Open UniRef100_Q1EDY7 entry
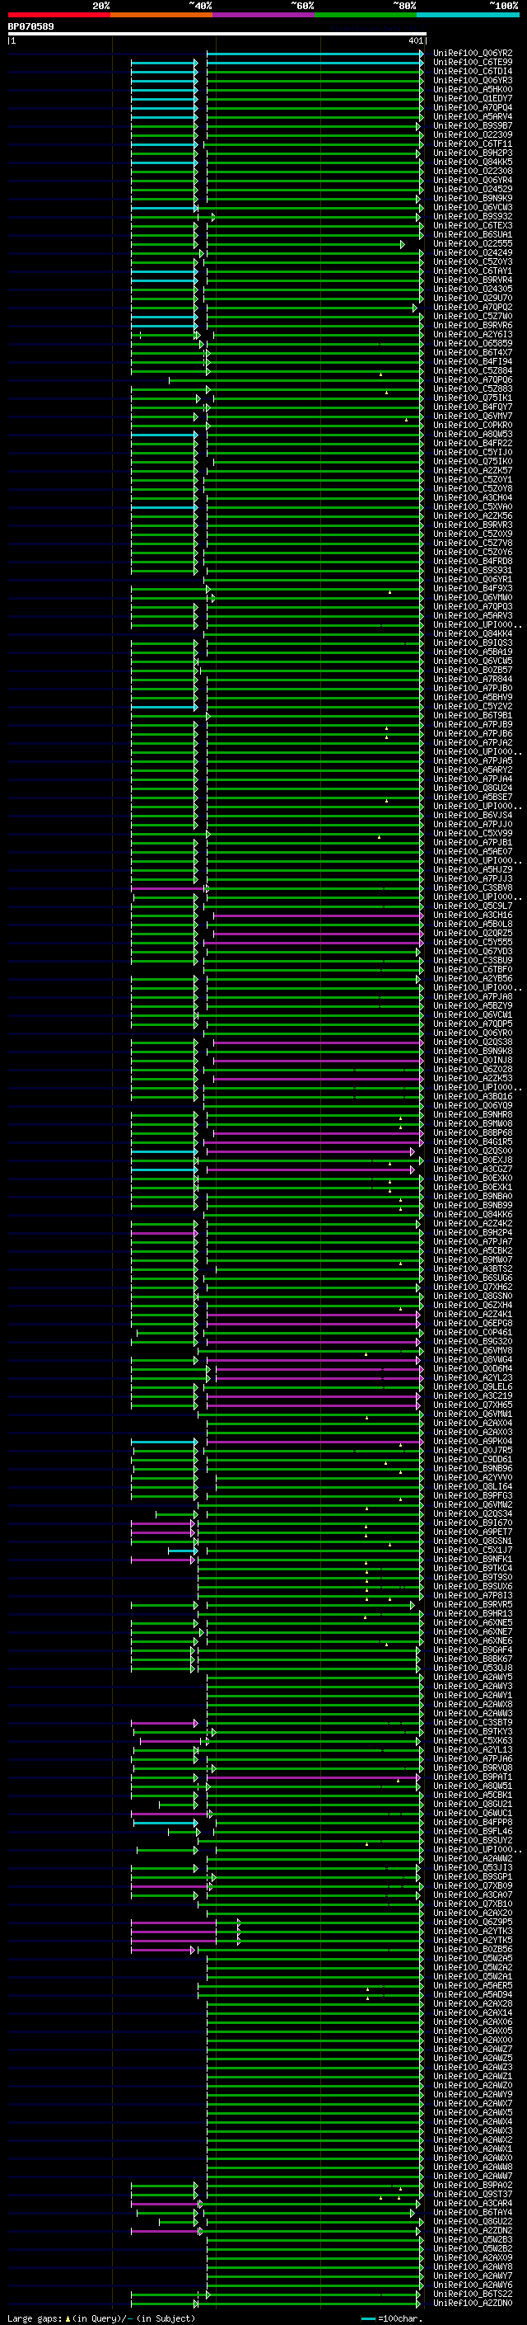Screen dimensions: 527x2325 [x=473, y=98]
